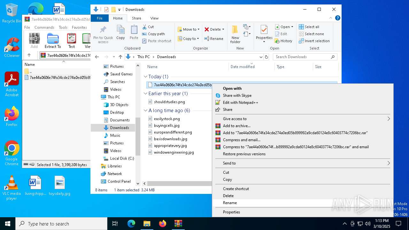The width and height of the screenshot is (409, 230).
Task: Open Recycle Bin desktop icon
Action: [12, 13]
